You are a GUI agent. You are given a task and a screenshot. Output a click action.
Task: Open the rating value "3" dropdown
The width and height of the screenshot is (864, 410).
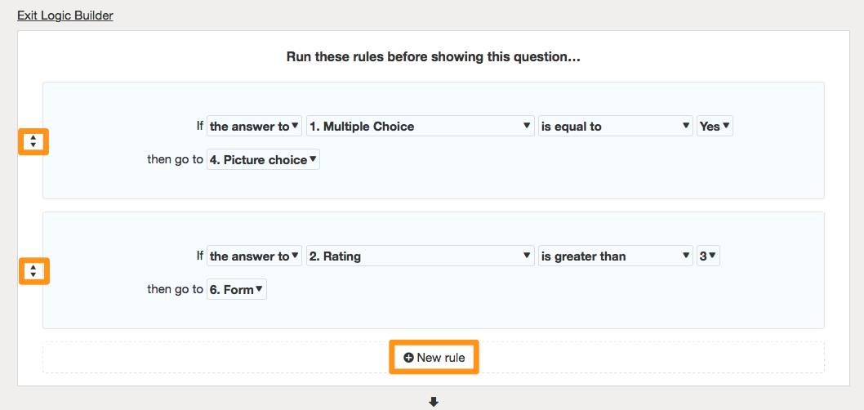click(708, 256)
